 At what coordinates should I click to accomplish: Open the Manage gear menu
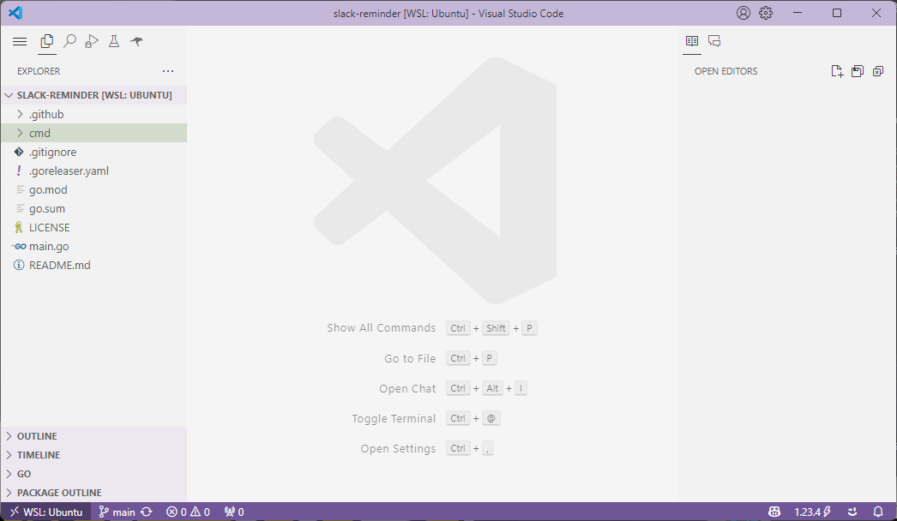click(766, 13)
